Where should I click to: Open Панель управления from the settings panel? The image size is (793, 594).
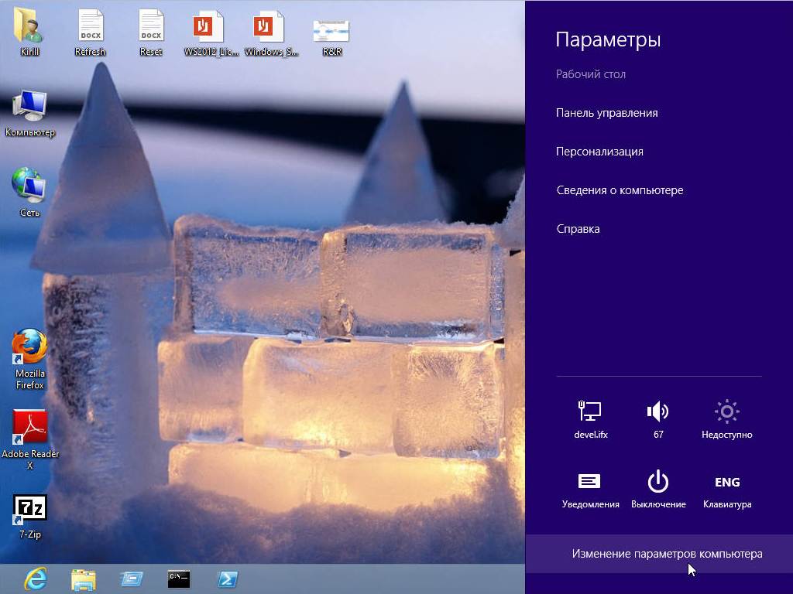pos(606,113)
